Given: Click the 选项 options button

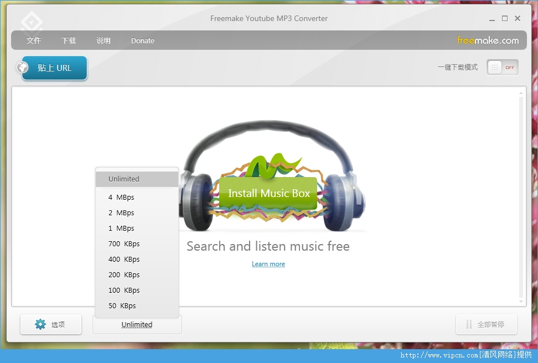Looking at the screenshot, I should 51,324.
